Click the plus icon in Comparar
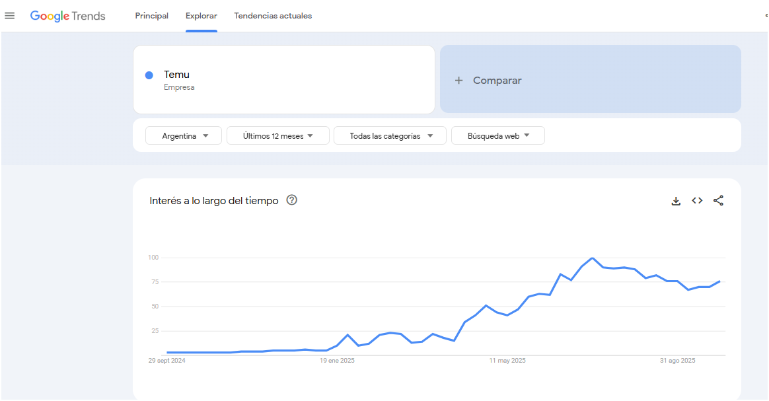 click(458, 81)
